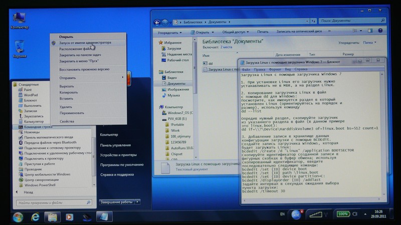The image size is (401, 225).
Task: Collapse the Стандартные folder in the Start menu
Action: (27, 84)
